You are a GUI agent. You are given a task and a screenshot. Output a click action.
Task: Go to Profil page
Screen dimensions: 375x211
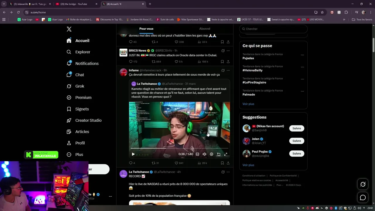76,143
